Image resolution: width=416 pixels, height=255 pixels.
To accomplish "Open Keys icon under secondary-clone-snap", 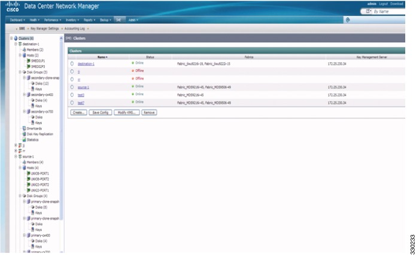I will point(33,89).
